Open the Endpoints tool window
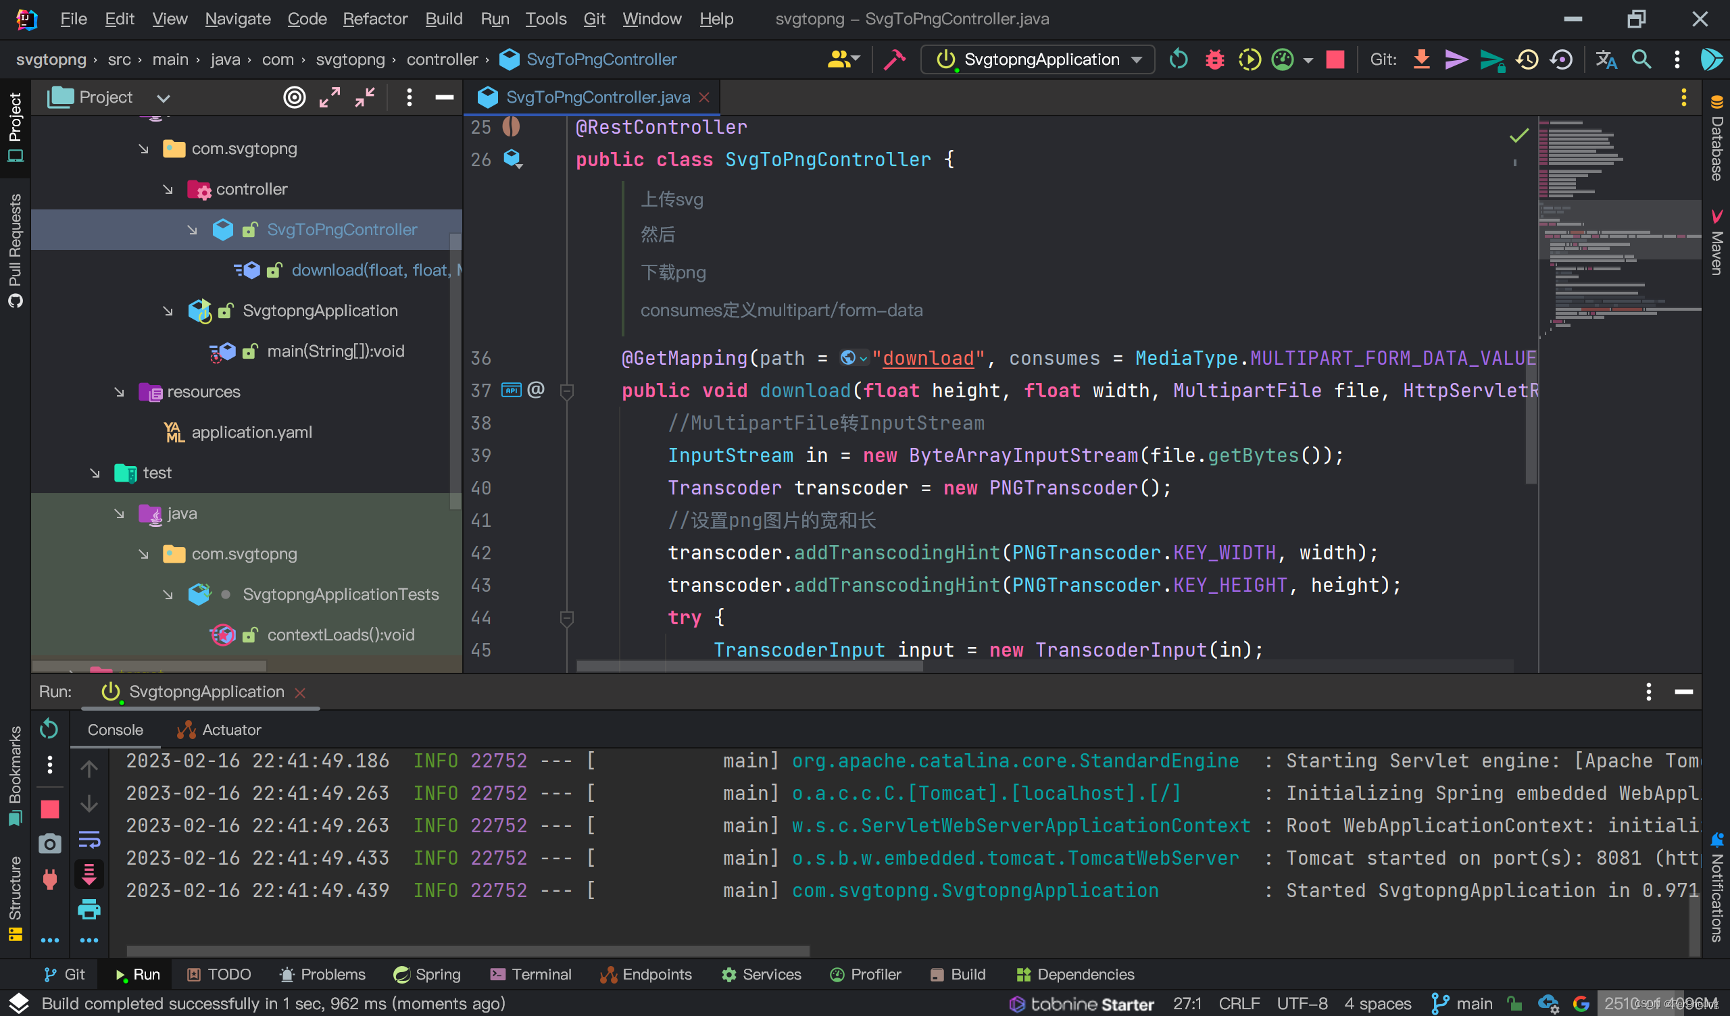1730x1016 pixels. click(646, 974)
